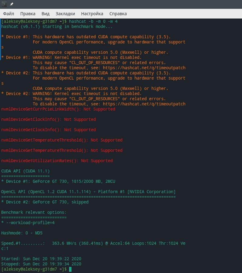
Task: Click 'Device #1: GeForce GT 730, 1815/2000 MB, 2MCU' line
Action: click(58, 181)
